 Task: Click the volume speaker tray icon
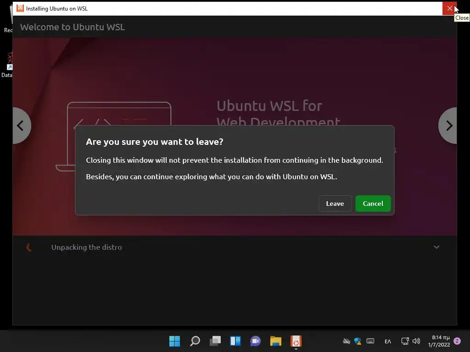pos(416,341)
